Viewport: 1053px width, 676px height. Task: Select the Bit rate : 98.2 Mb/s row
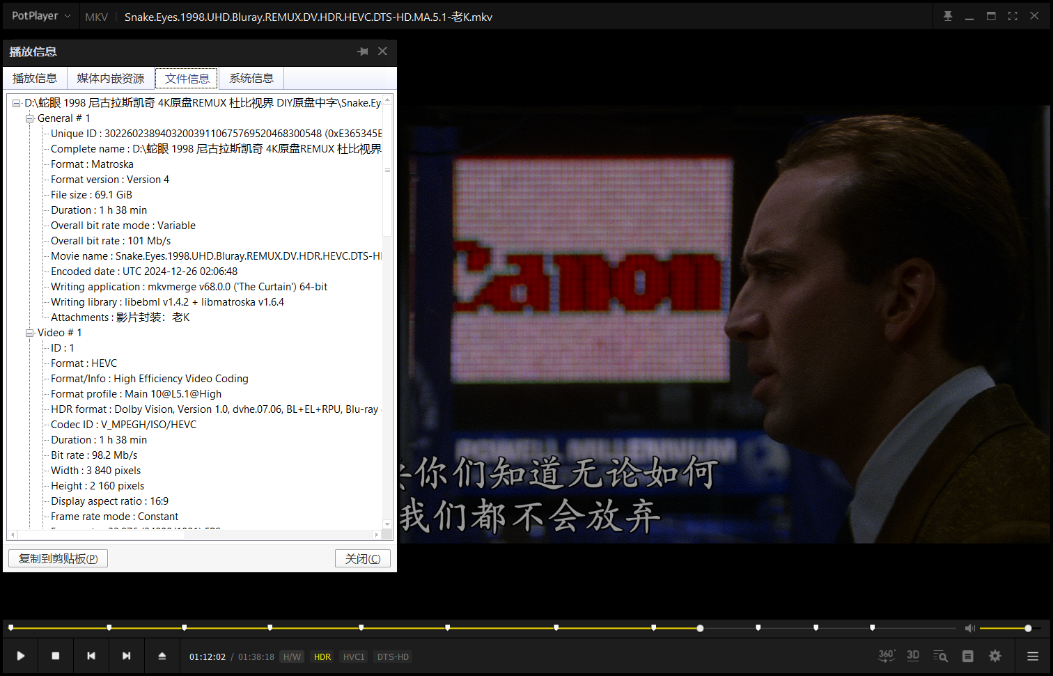coord(94,455)
